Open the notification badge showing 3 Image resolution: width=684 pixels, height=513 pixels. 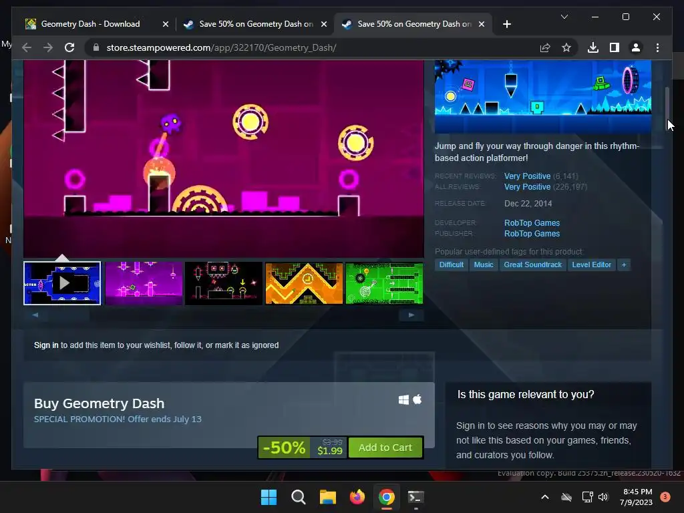coord(665,497)
